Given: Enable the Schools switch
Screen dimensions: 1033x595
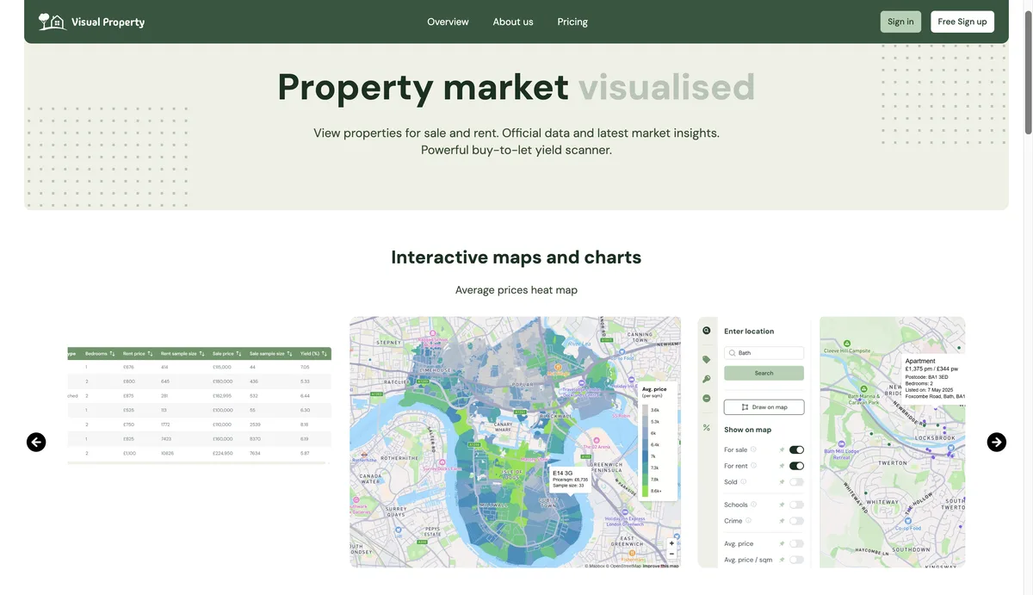Looking at the screenshot, I should tap(796, 505).
